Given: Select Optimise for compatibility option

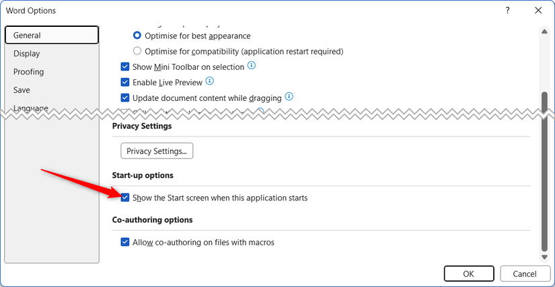Looking at the screenshot, I should tap(137, 51).
